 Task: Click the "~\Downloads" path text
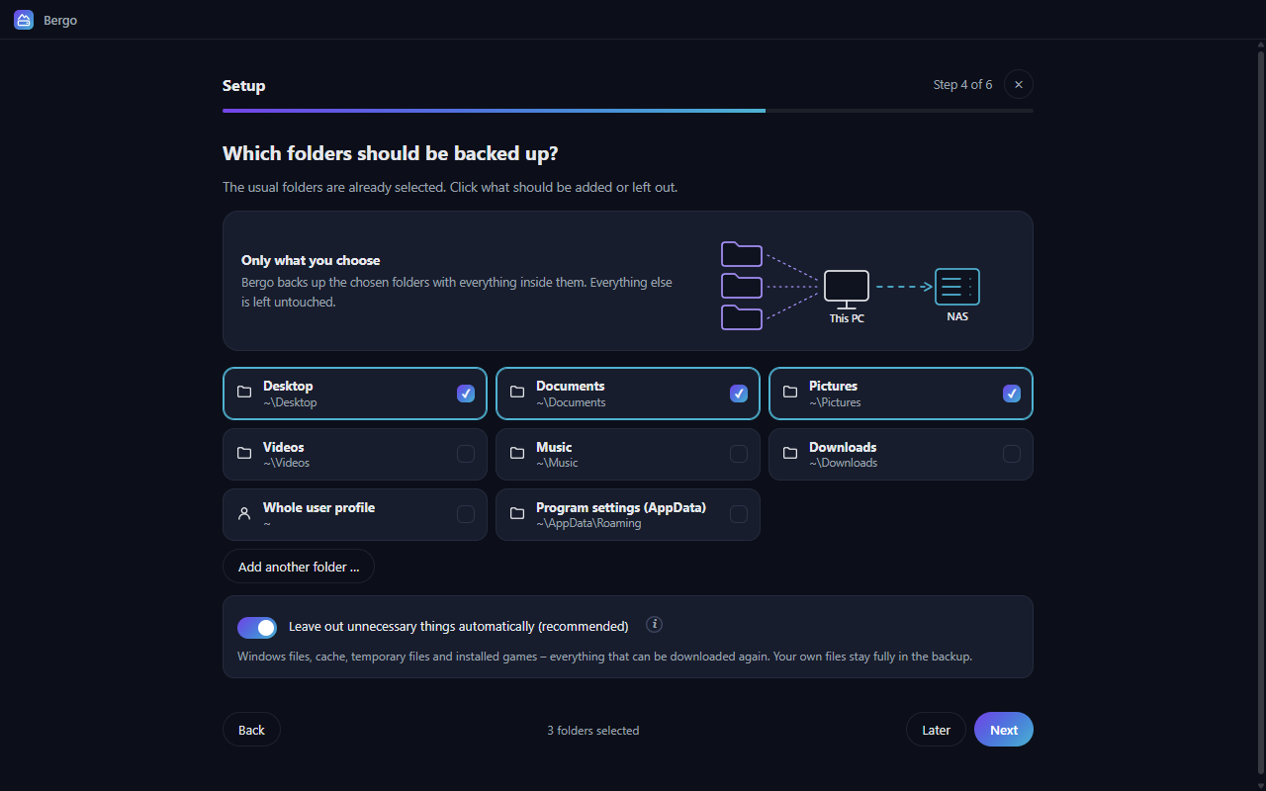click(x=843, y=463)
